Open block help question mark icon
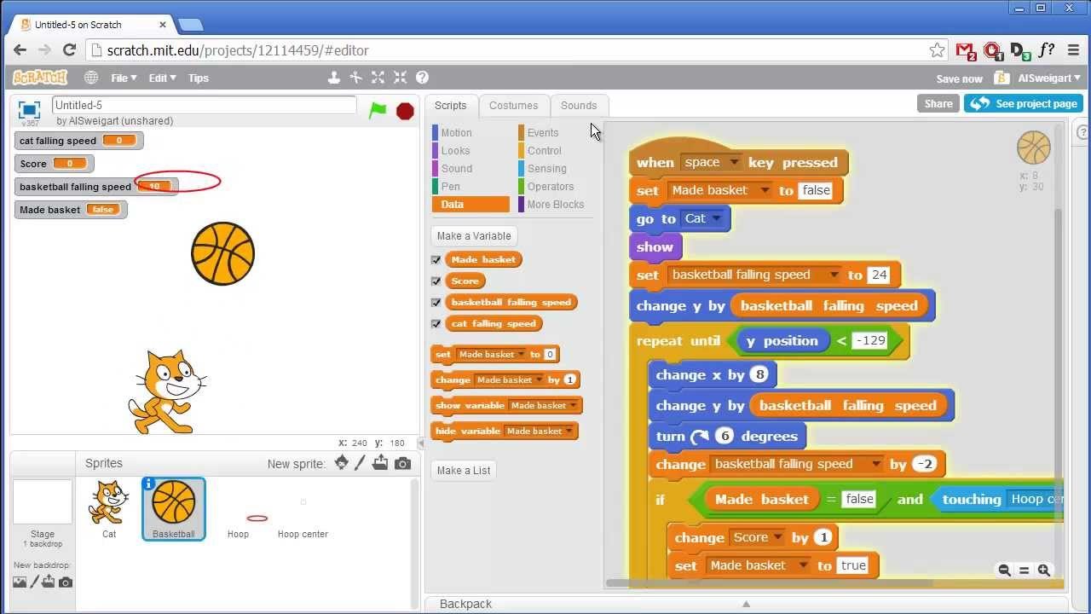 point(422,78)
